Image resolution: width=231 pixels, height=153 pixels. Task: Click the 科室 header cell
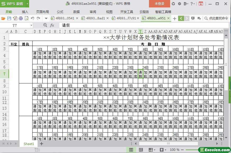click(14, 44)
